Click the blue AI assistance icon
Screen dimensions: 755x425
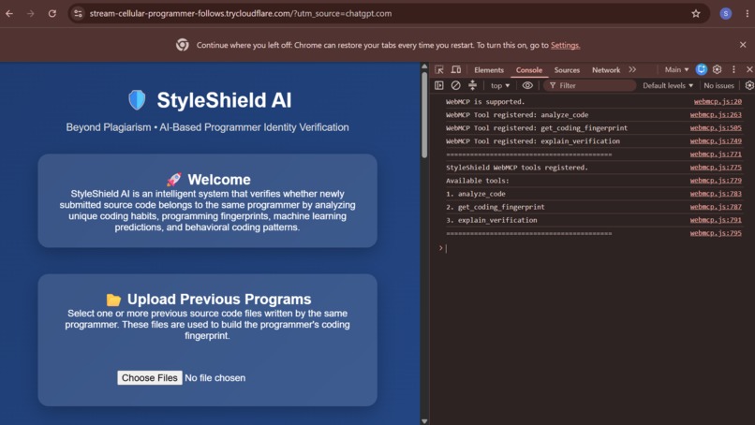tap(702, 70)
